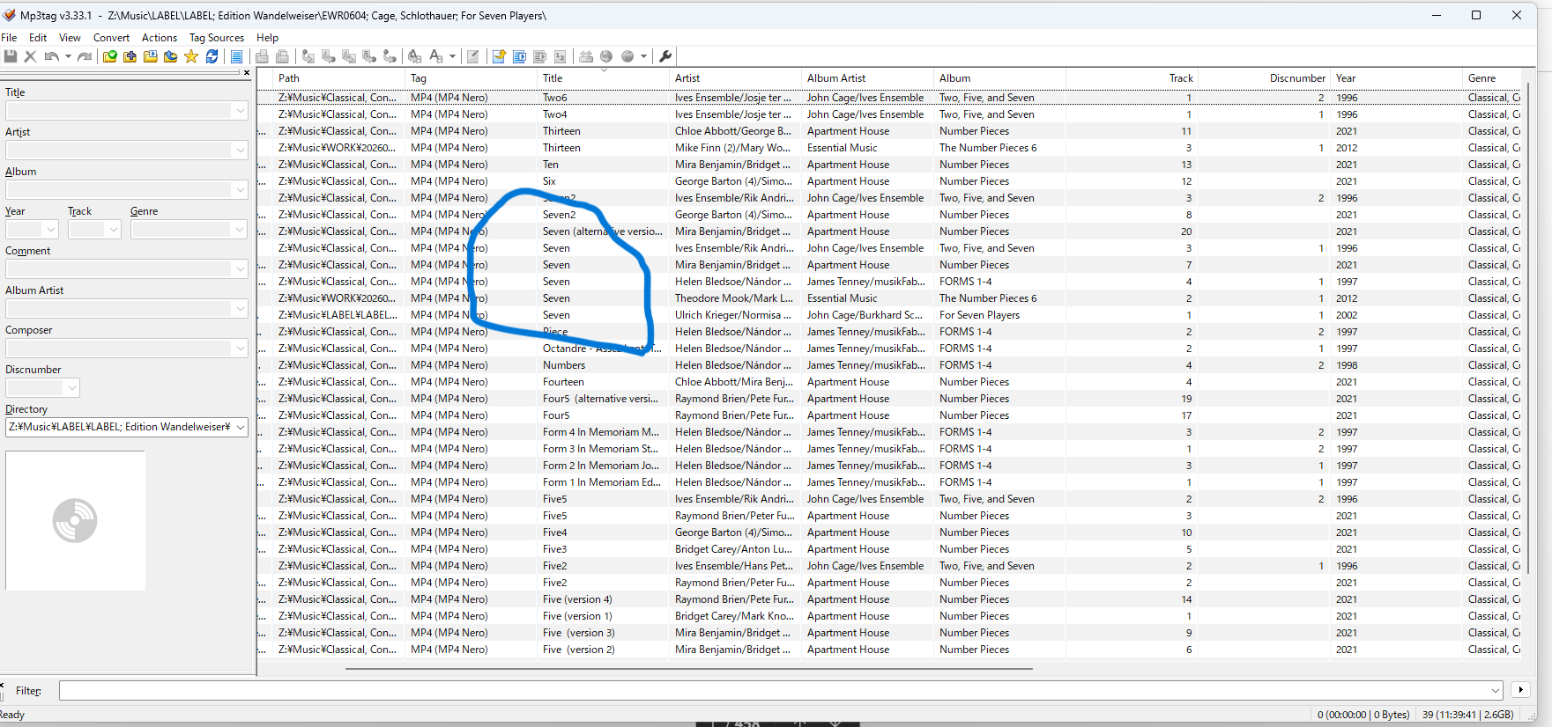Open Options with the wrench icon
The width and height of the screenshot is (1552, 727).
(665, 56)
